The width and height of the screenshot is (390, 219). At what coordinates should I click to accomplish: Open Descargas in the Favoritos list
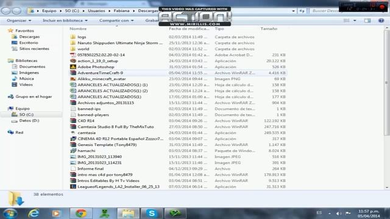click(x=29, y=36)
